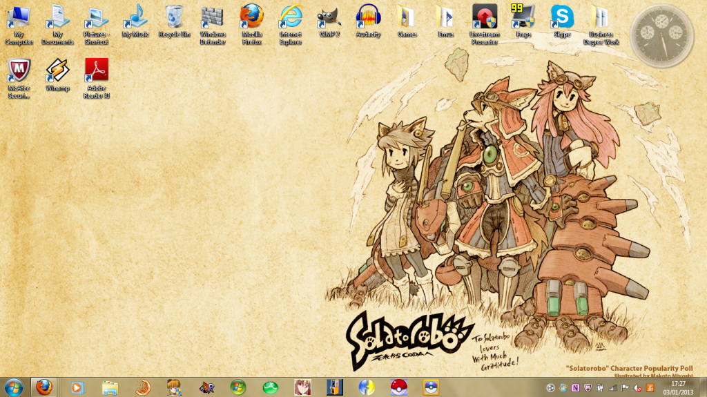Select the McAfee Security desktop icon
This screenshot has width=707, height=397.
click(19, 79)
